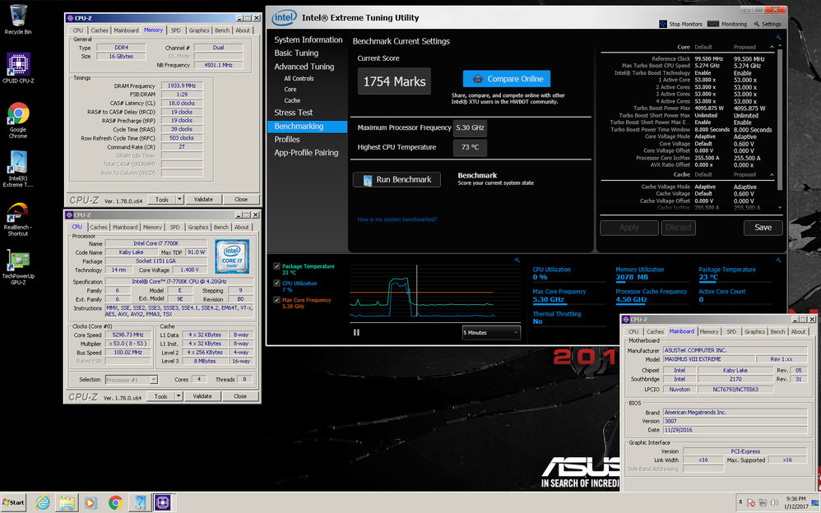821x513 pixels.
Task: Select Cache under Advanced Tuning
Action: tap(292, 100)
